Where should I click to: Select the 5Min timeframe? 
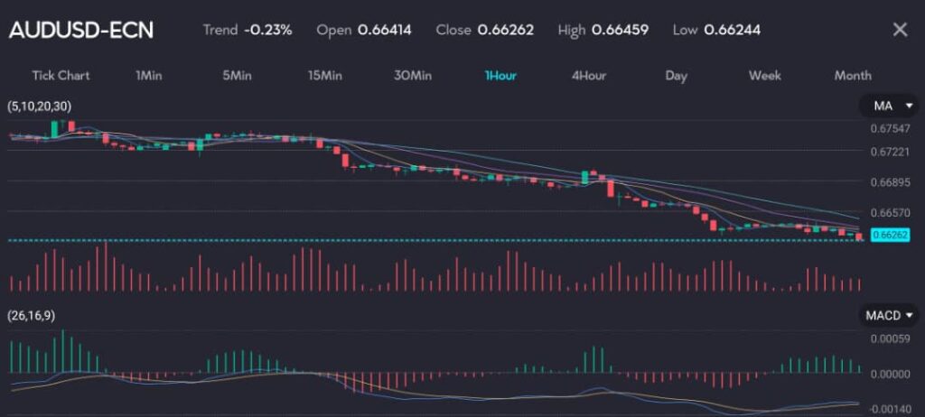point(237,76)
